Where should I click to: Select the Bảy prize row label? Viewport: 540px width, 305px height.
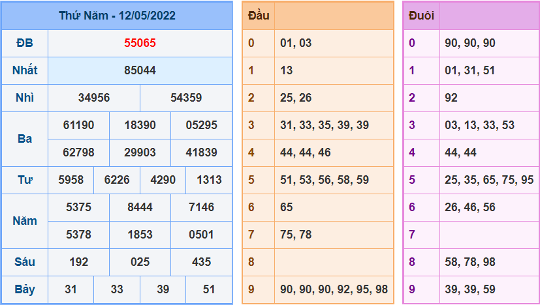click(25, 289)
